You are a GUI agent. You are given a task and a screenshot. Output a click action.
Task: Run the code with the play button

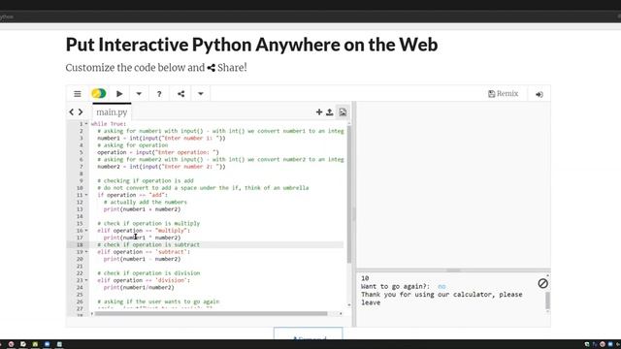coord(119,94)
